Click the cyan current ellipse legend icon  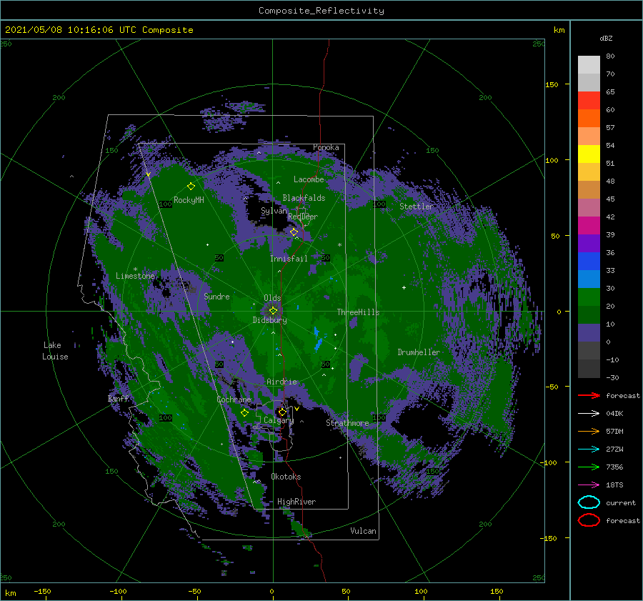589,502
